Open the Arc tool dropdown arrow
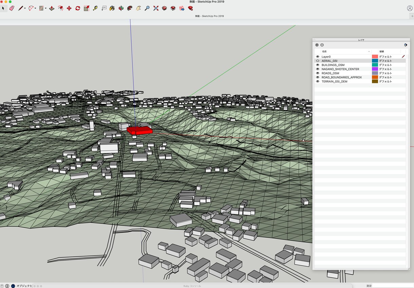 point(36,9)
